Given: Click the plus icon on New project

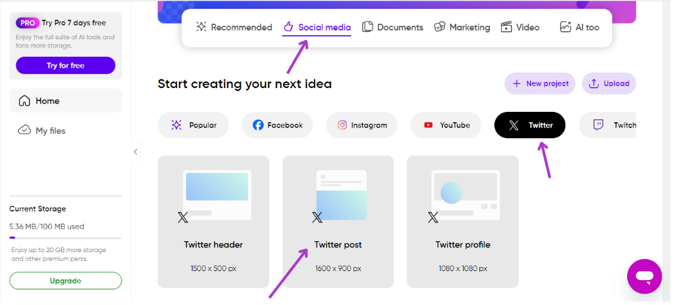Looking at the screenshot, I should 516,83.
